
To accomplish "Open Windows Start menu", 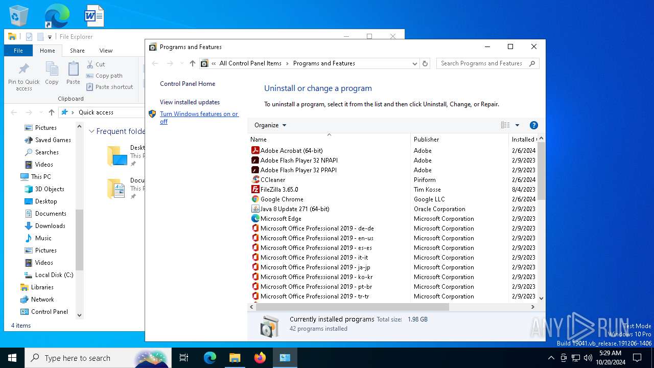I will coord(12,358).
